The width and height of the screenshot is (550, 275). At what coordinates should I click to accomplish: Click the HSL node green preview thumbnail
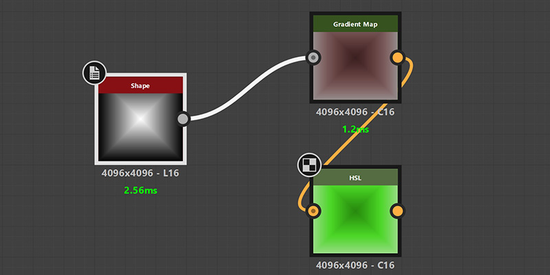[355, 219]
